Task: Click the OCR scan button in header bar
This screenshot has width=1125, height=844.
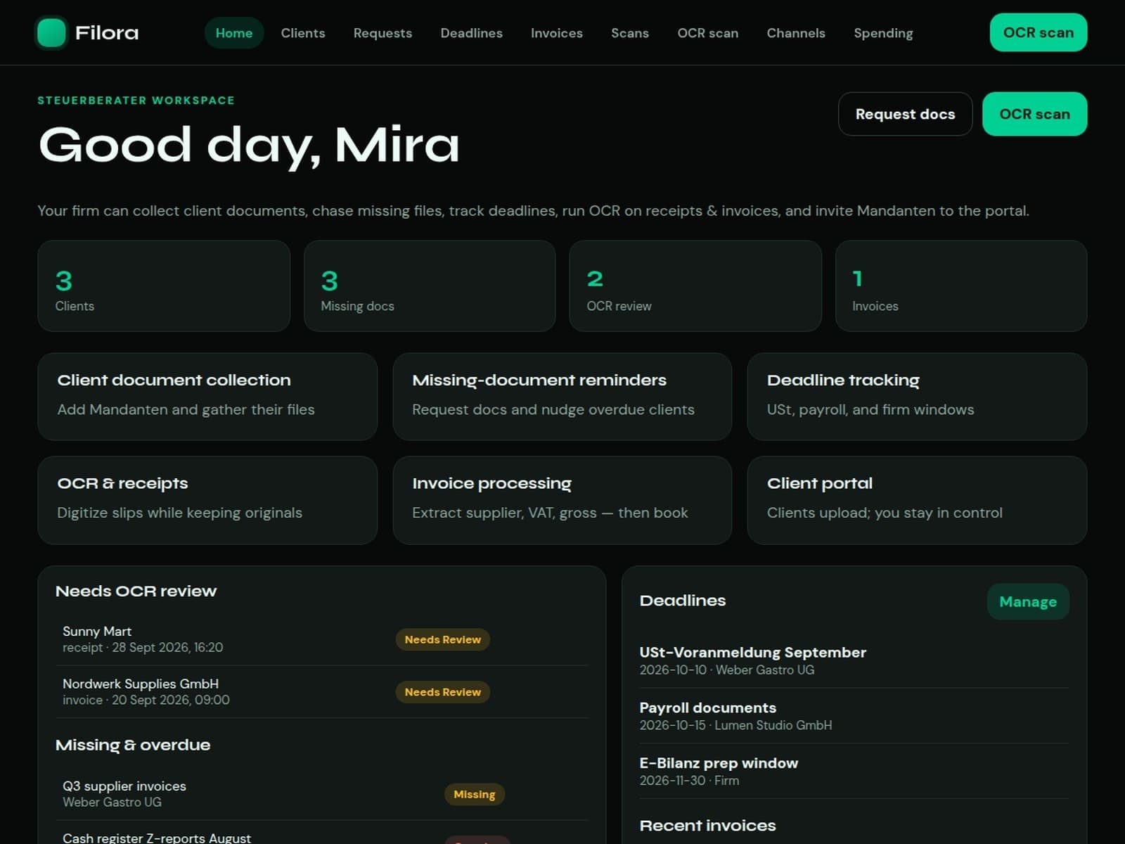Action: (1038, 32)
